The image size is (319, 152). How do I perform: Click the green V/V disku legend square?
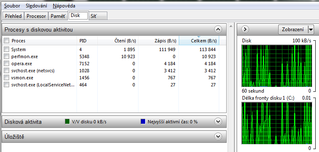[67, 122]
